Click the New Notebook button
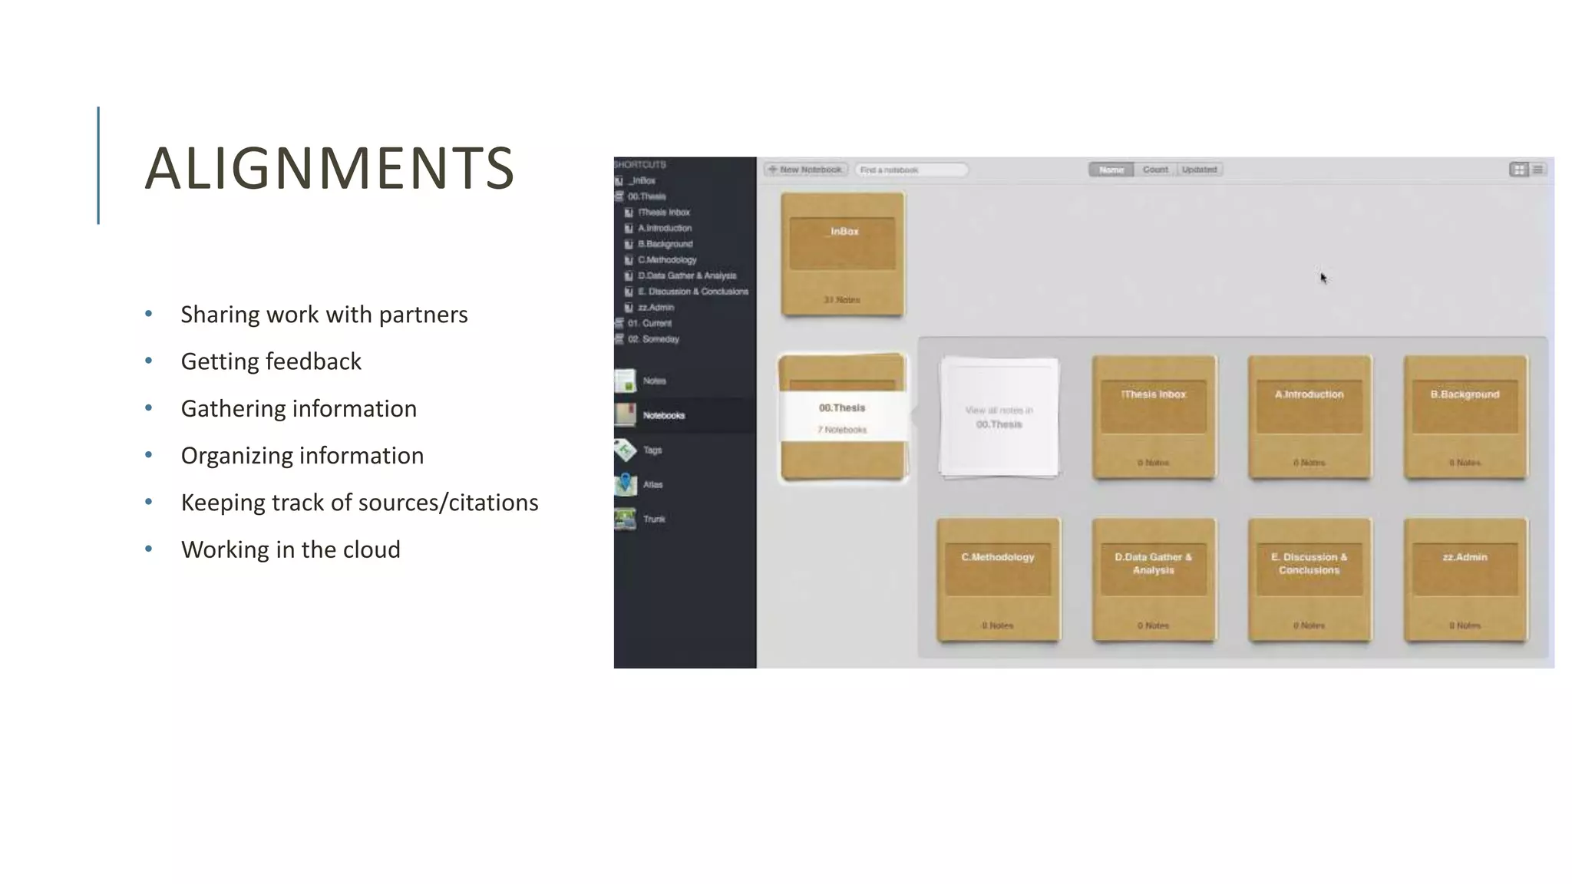Viewport: 1572px width, 884px height. tap(805, 170)
